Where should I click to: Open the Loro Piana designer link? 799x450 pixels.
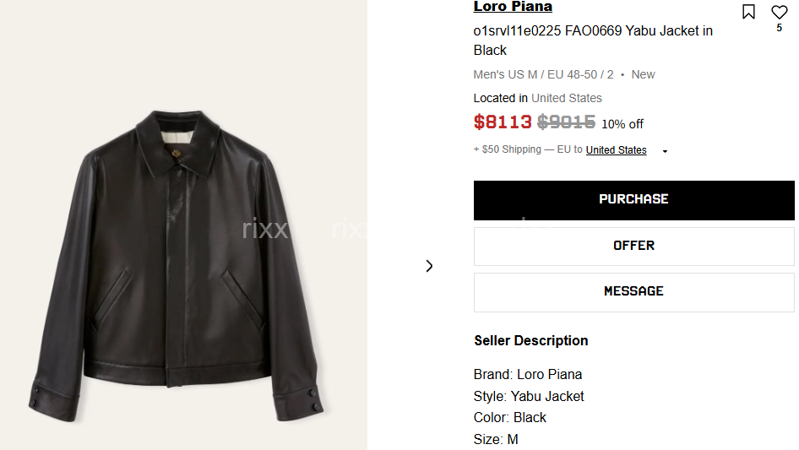[513, 7]
